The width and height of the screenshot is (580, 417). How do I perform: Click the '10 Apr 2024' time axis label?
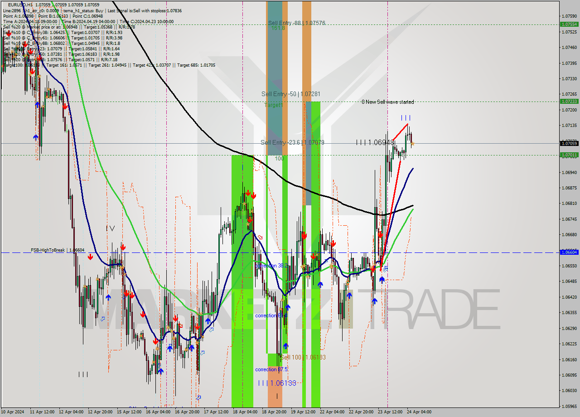[x=13, y=412]
